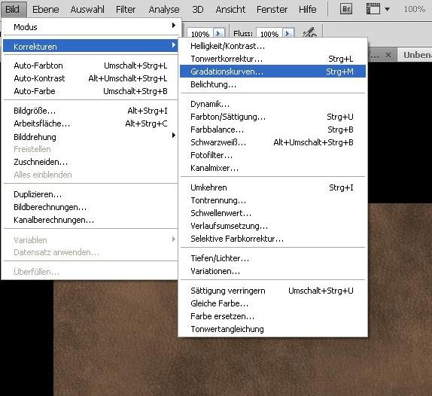Open Farbe ersetzen dialog
This screenshot has width=432, height=396.
(x=272, y=316)
